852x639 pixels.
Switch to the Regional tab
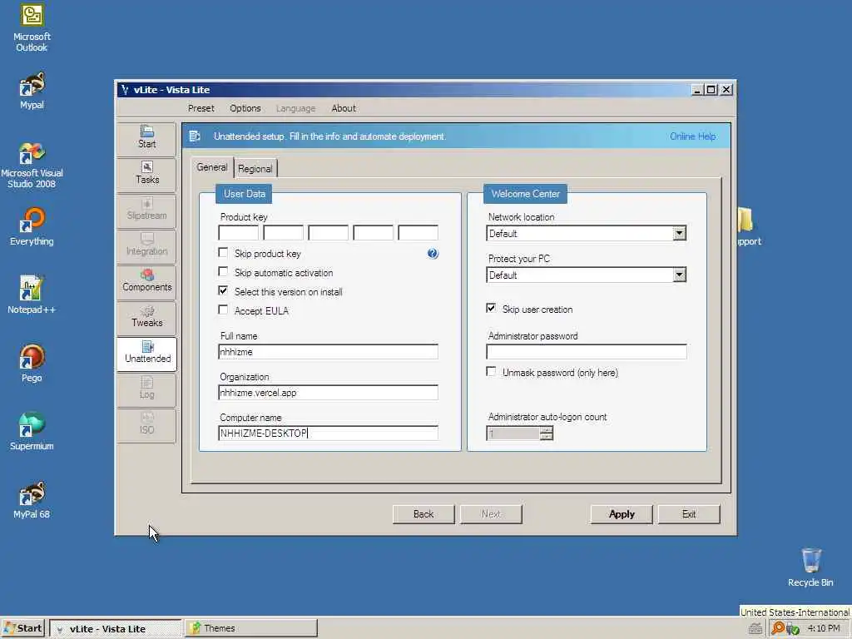click(255, 168)
